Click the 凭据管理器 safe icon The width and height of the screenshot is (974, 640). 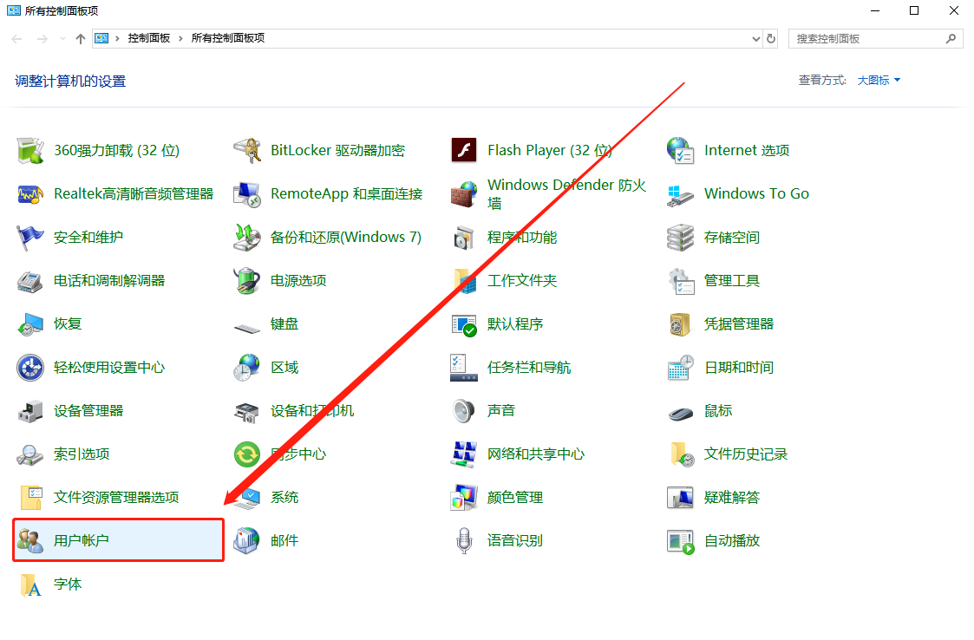point(680,324)
